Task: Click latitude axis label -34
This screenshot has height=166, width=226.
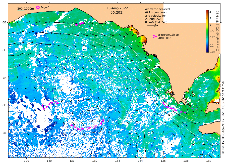Action: [x=4, y=78]
